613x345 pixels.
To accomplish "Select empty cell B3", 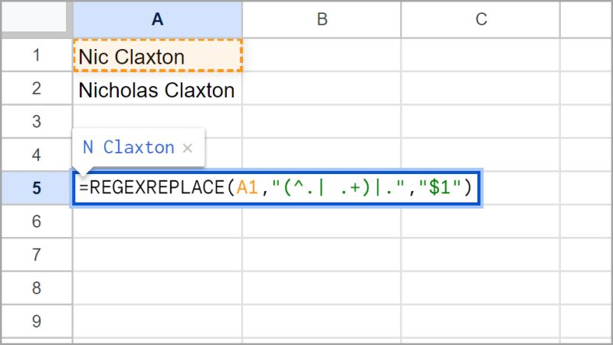I will coord(322,122).
